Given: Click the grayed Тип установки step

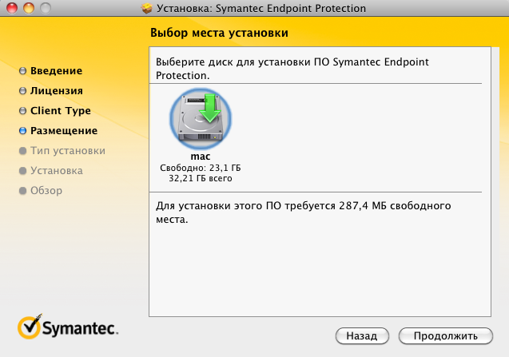Looking at the screenshot, I should coord(67,151).
